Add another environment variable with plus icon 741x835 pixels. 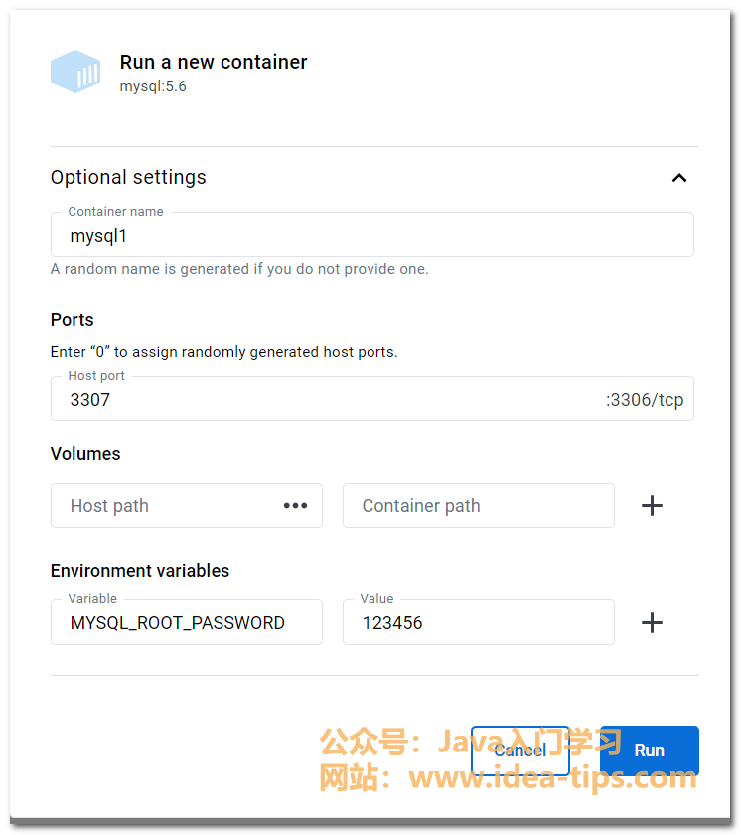coord(652,623)
